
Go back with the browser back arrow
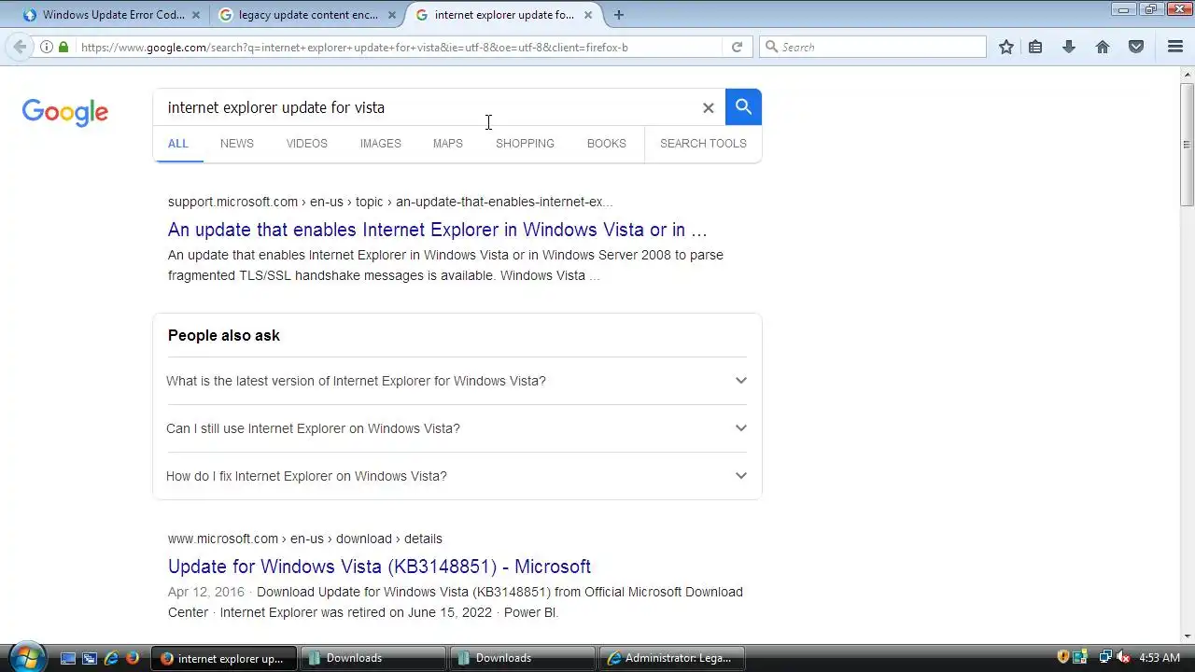pos(20,47)
